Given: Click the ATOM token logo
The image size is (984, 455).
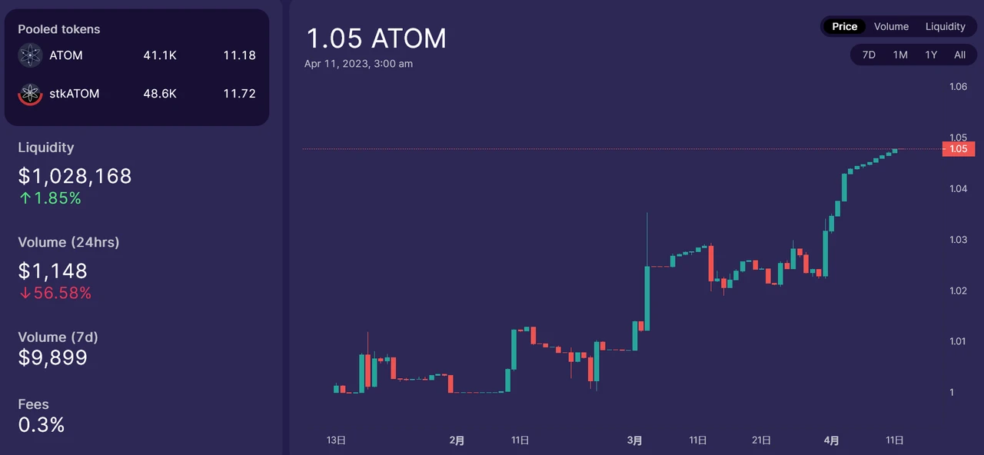Looking at the screenshot, I should coord(30,55).
